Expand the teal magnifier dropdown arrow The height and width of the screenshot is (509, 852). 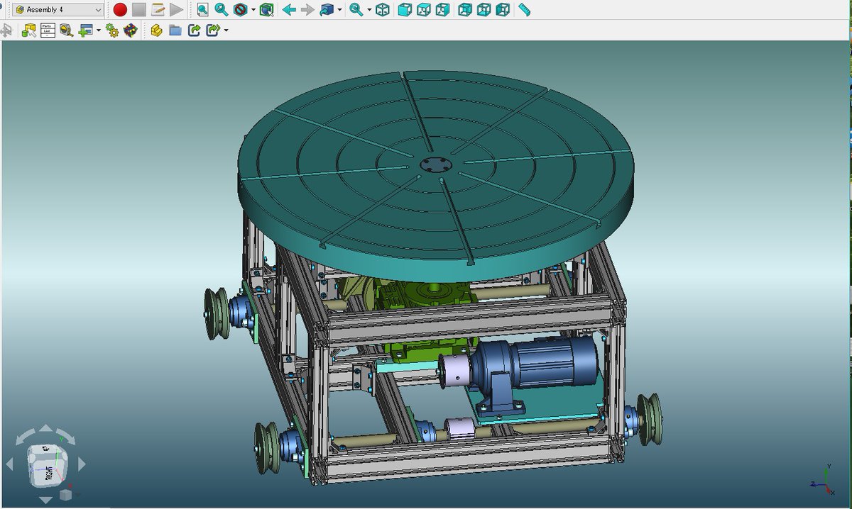coord(369,11)
